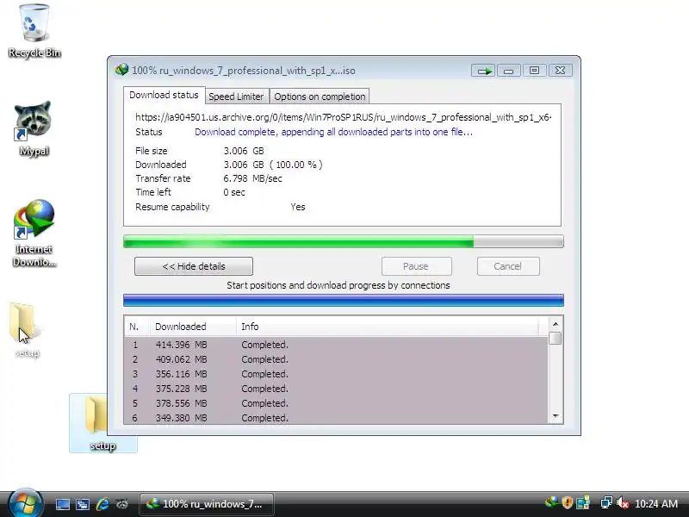Open the security shield tray icon
The width and height of the screenshot is (689, 517).
[x=568, y=502]
